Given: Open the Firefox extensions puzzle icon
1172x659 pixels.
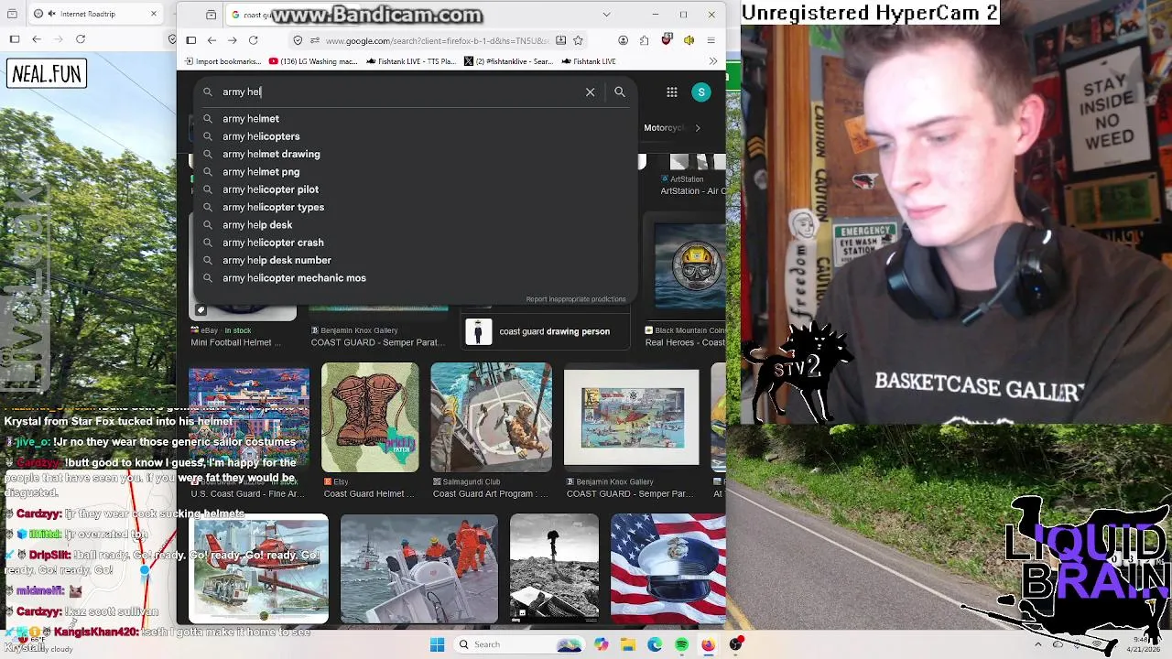Looking at the screenshot, I should (x=645, y=40).
